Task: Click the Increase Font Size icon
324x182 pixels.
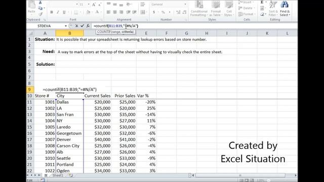Action: (94, 5)
